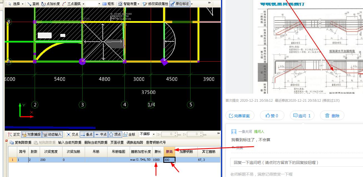Screen dimensions: 363x177
Task: Choose the 点加长度 drawing tool
Action: 51,4
